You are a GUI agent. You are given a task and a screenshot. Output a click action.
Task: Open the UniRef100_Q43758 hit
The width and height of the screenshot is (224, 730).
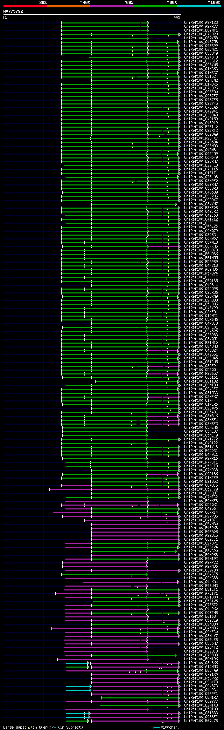[201, 42]
